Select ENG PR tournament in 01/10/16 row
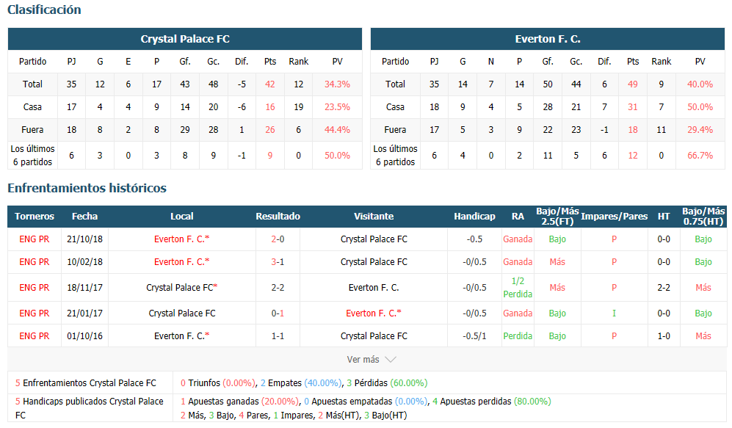 [34, 336]
